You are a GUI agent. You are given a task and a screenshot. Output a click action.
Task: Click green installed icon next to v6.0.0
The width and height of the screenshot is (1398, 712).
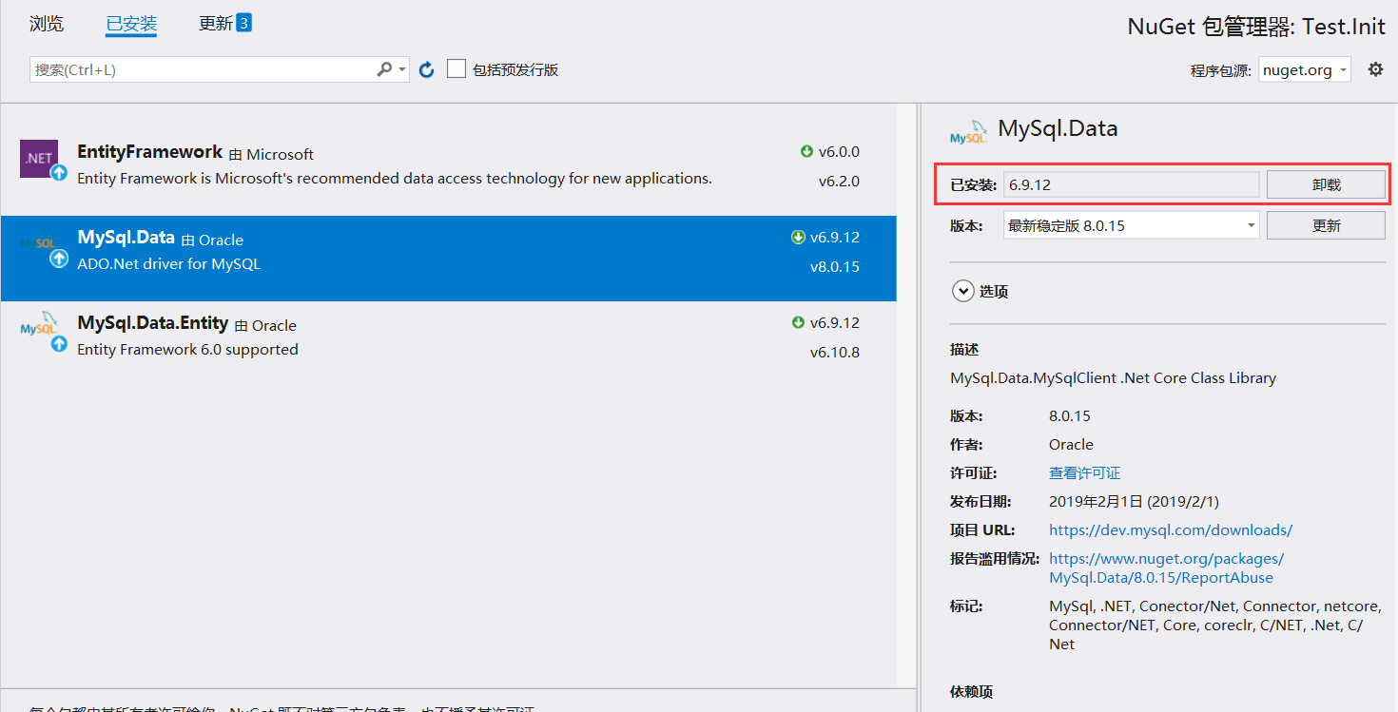(x=806, y=152)
